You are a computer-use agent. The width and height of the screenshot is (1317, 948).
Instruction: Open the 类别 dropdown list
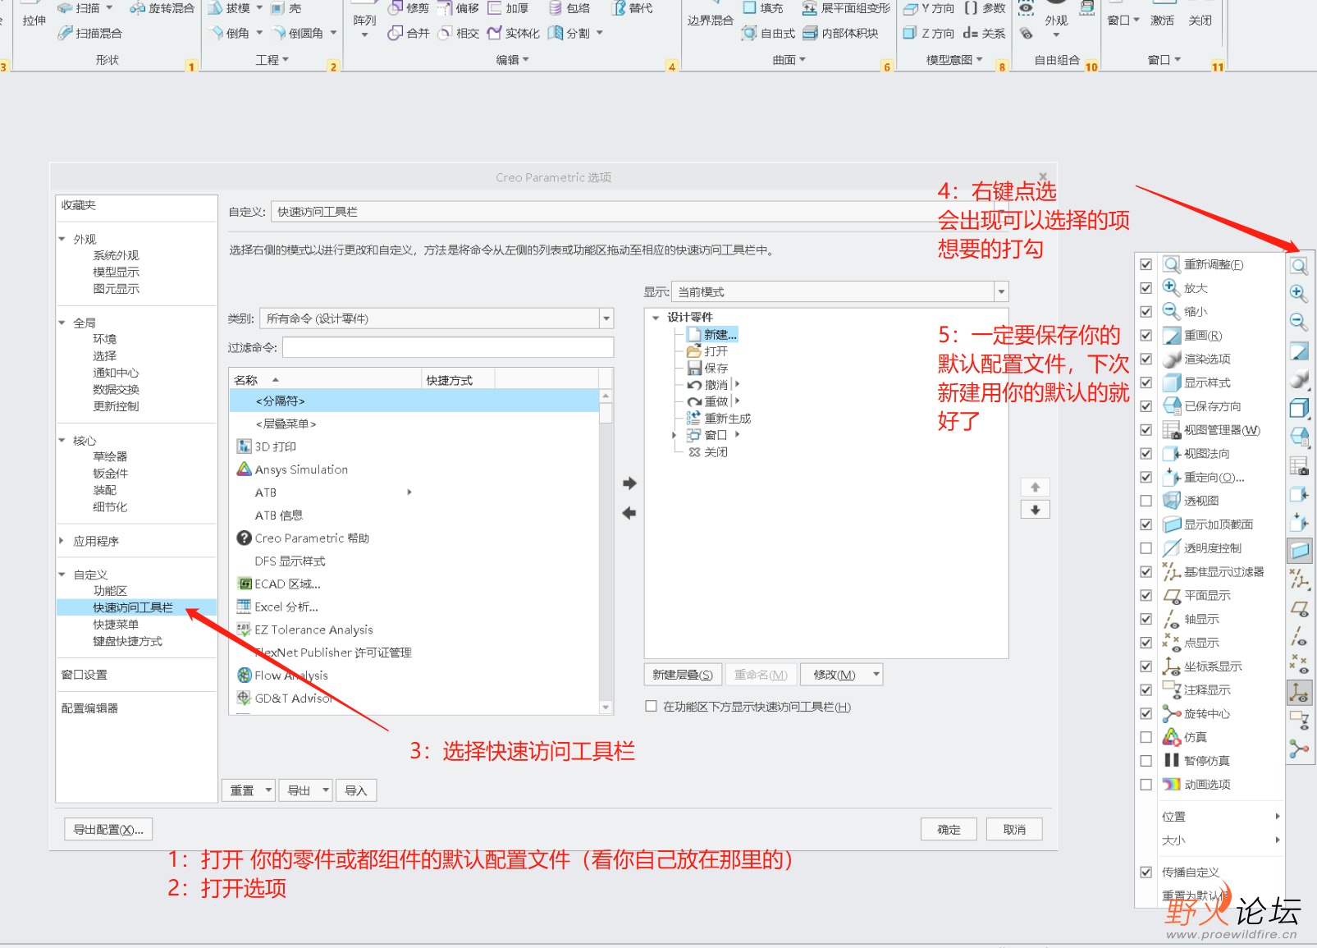pos(606,318)
